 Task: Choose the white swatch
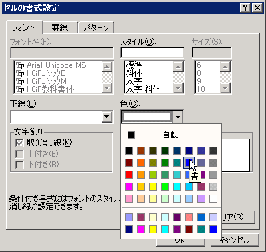point(213,199)
